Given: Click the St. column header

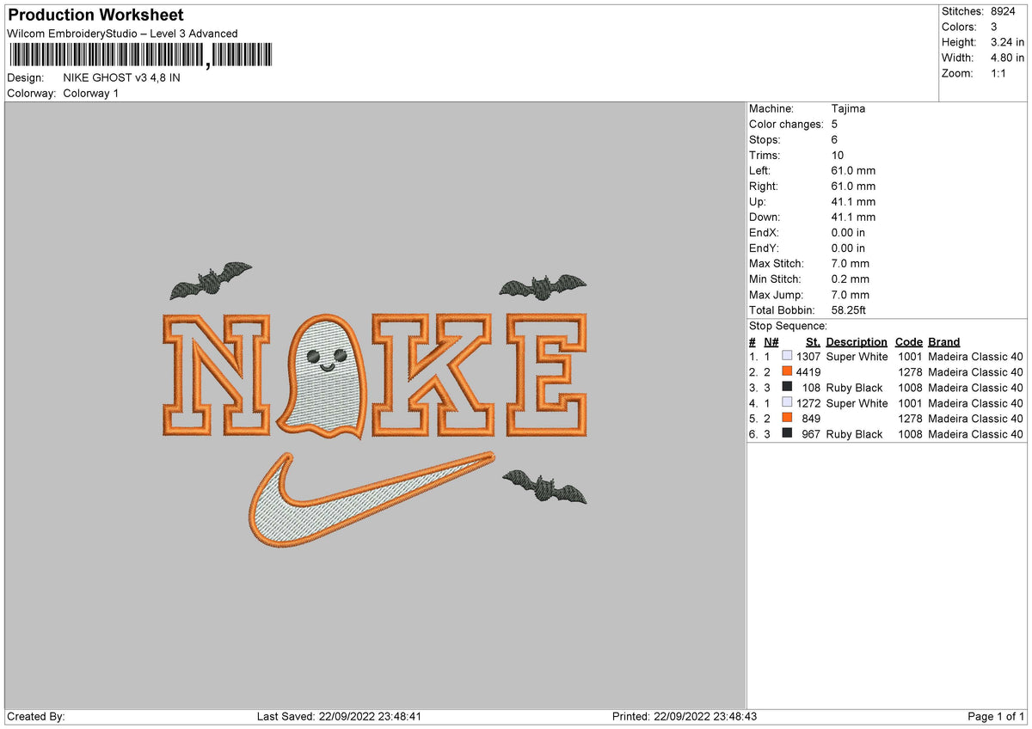Looking at the screenshot, I should point(812,341).
